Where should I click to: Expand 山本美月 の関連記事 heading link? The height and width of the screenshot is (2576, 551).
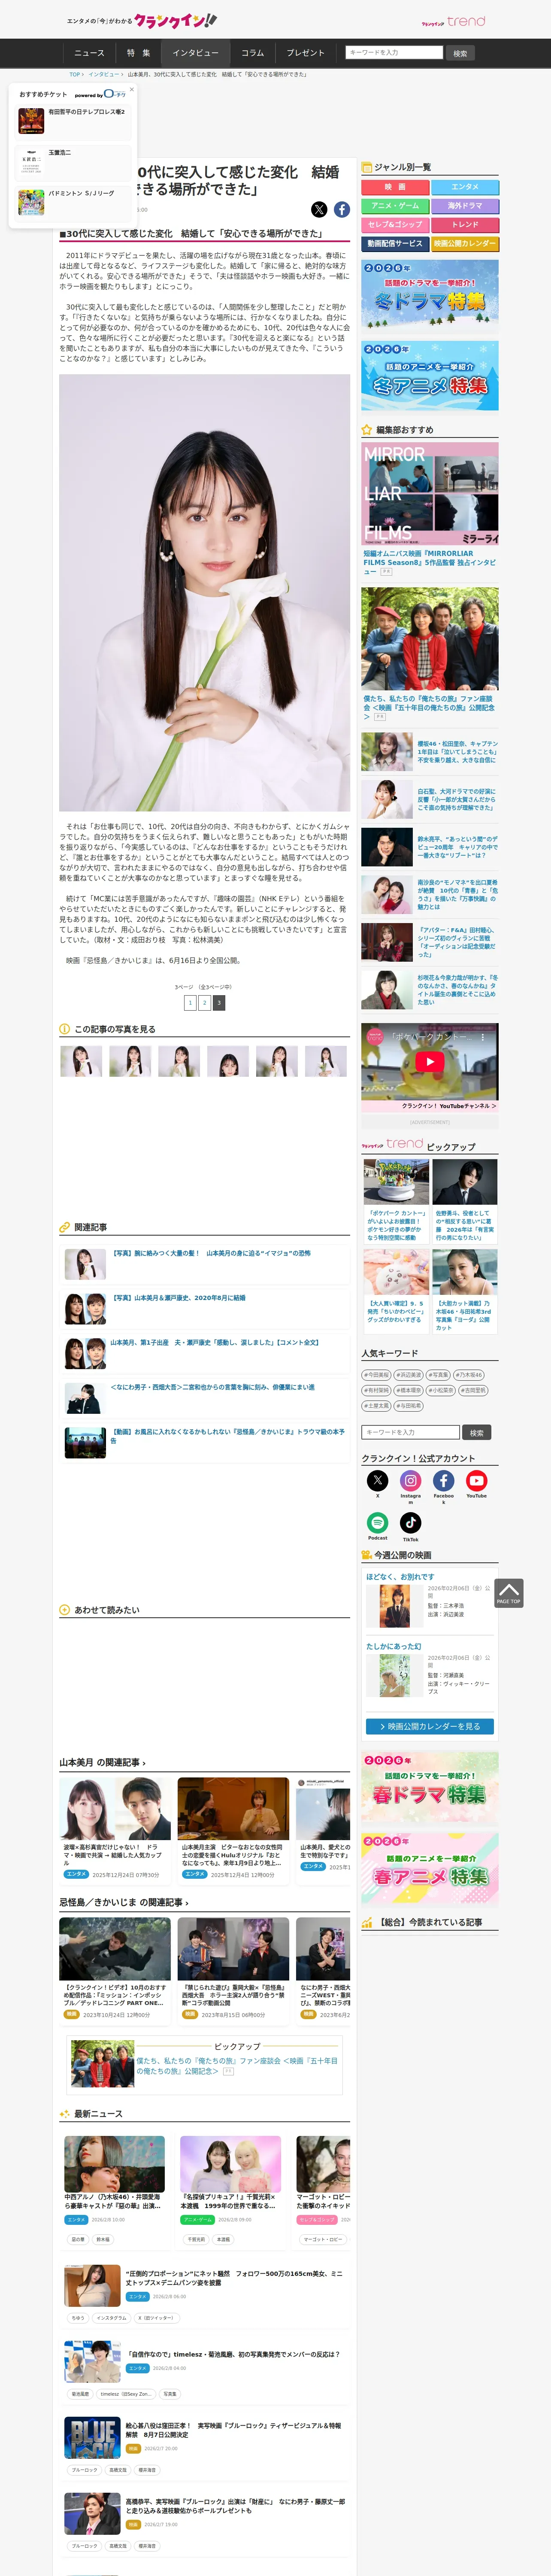click(x=102, y=1763)
